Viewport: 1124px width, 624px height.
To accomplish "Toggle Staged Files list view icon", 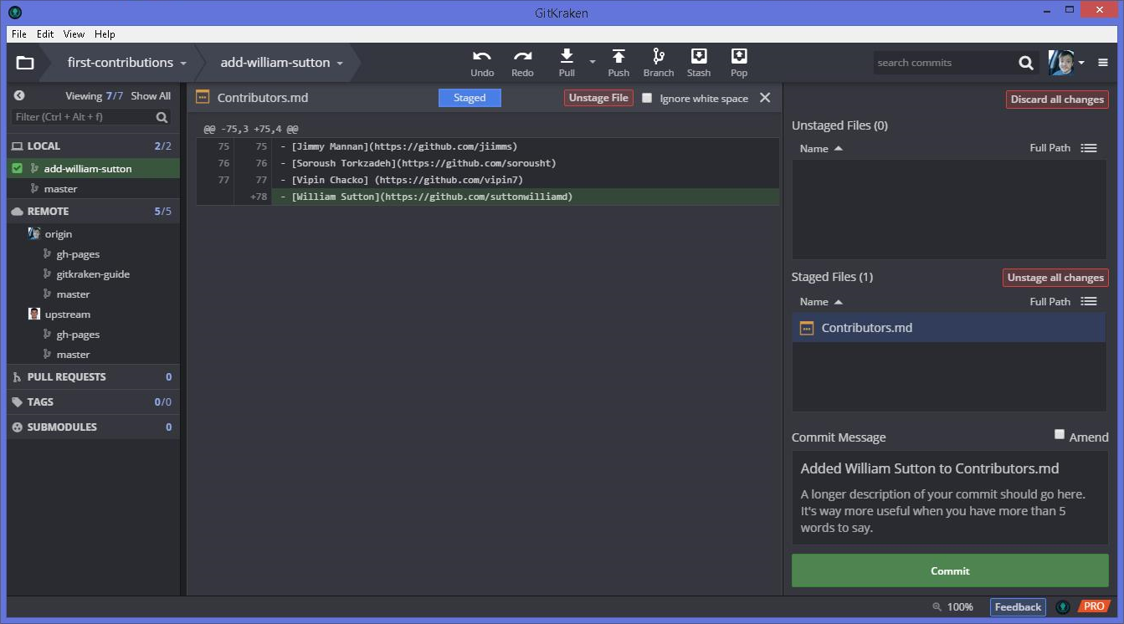I will [1089, 301].
